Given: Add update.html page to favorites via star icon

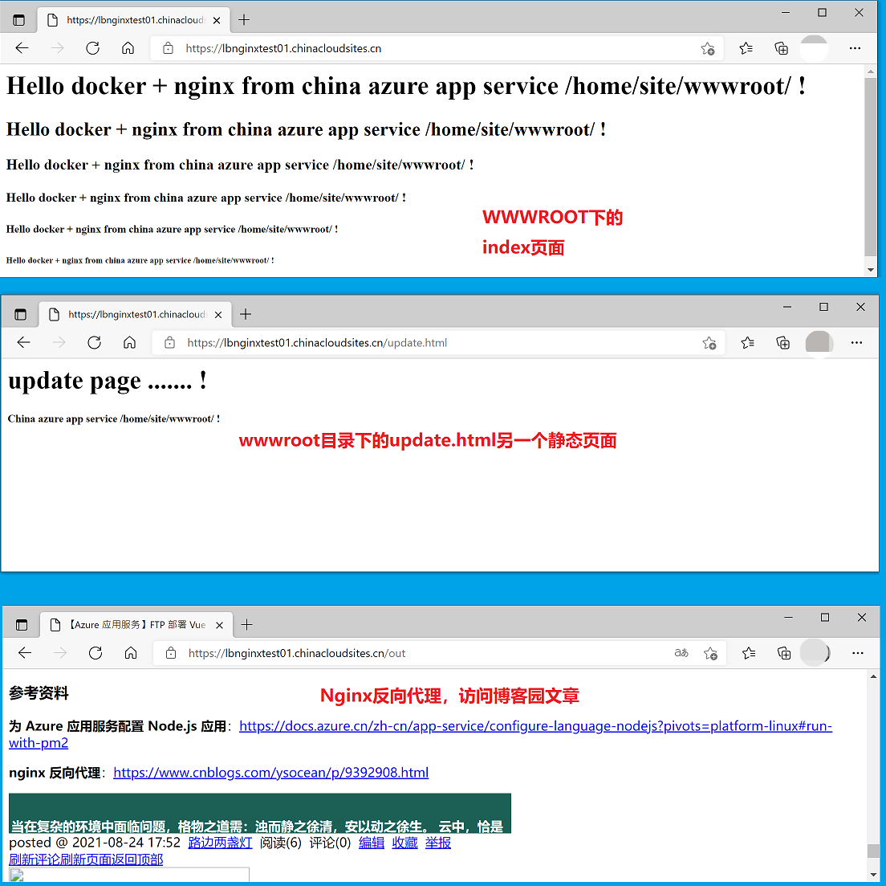Looking at the screenshot, I should [x=709, y=343].
